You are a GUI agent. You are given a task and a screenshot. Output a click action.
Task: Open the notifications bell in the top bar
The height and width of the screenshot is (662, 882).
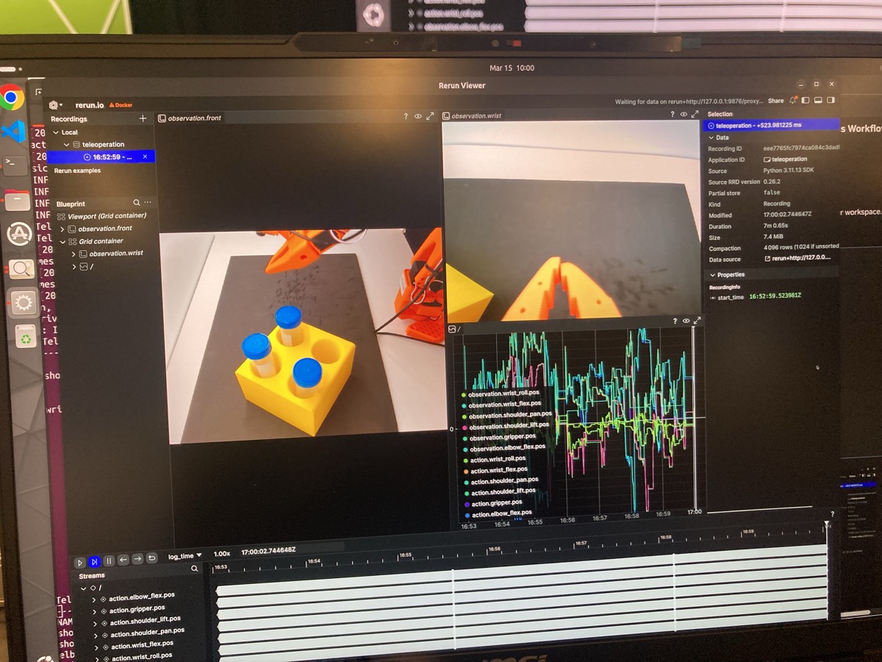[x=794, y=100]
